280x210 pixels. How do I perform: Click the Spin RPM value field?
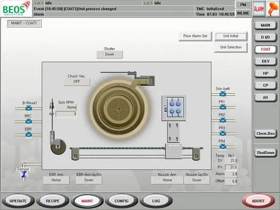coord(66,114)
